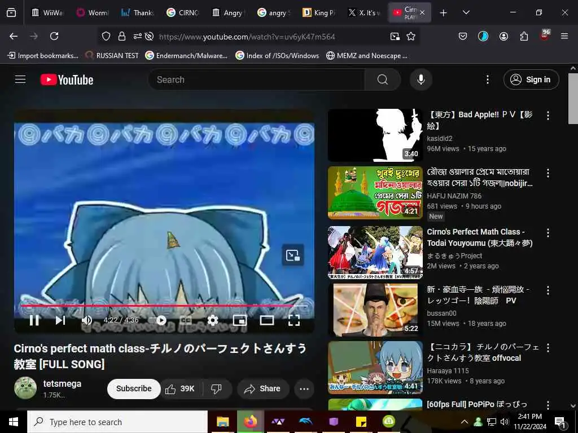Open options for HAFIJ NAZIM 786 video
The image size is (578, 433).
pos(548,173)
